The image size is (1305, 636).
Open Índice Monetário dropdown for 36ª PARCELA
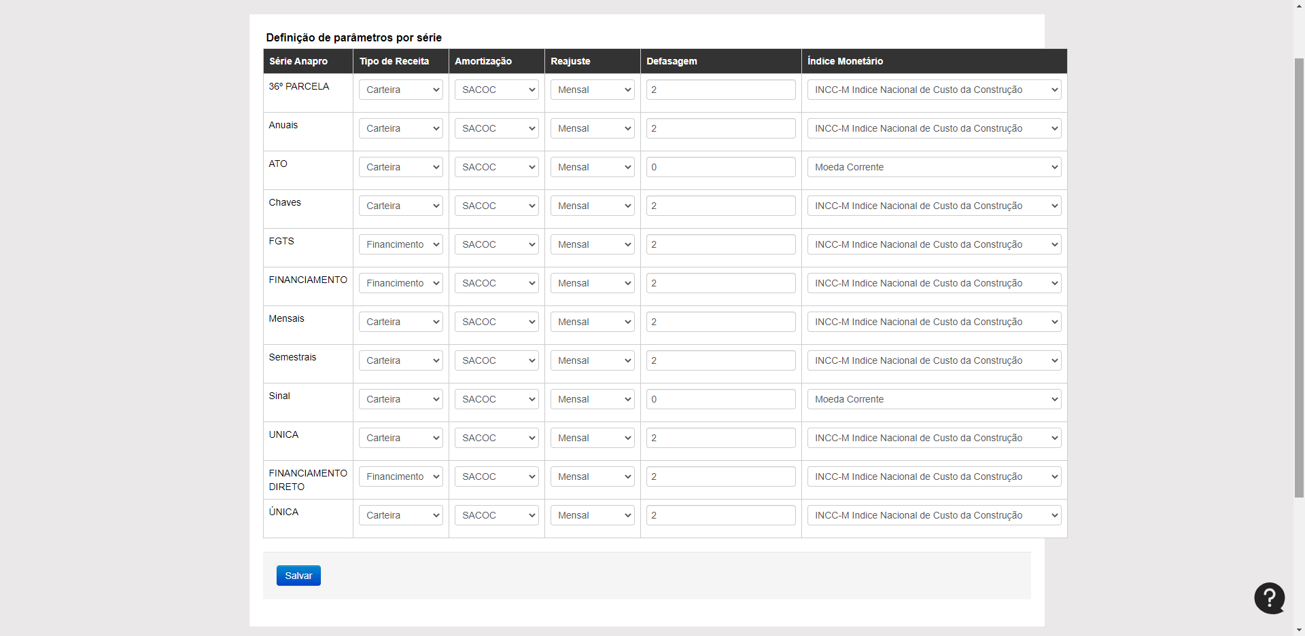(934, 90)
